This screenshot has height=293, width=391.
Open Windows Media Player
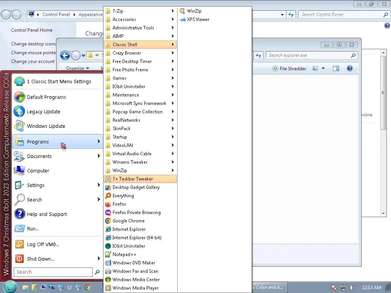point(140,288)
